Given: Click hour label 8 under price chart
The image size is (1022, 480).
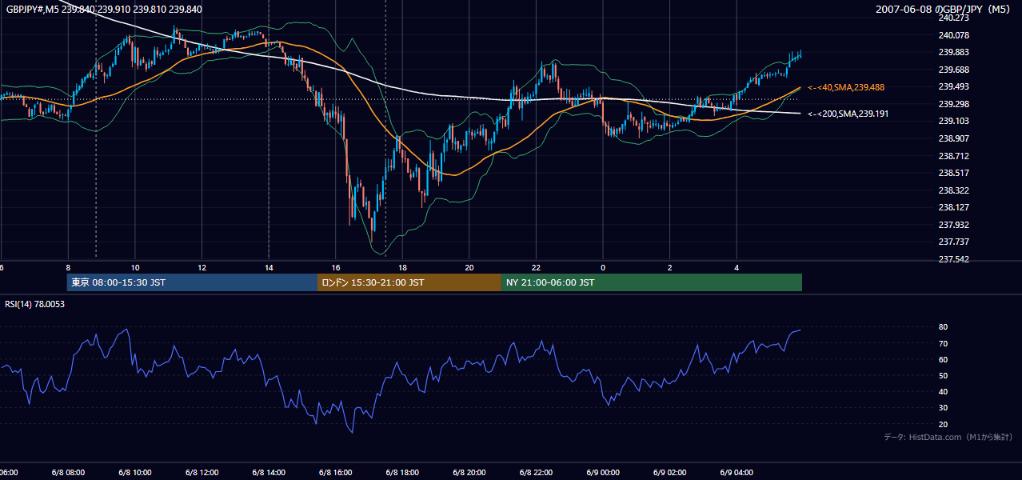Looking at the screenshot, I should click(68, 268).
